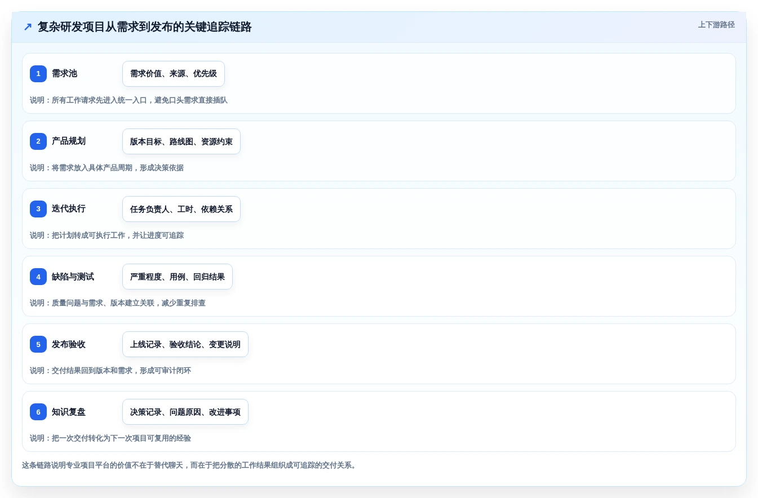Click the 迭代执行 stage title
The height and width of the screenshot is (498, 758).
(x=69, y=209)
